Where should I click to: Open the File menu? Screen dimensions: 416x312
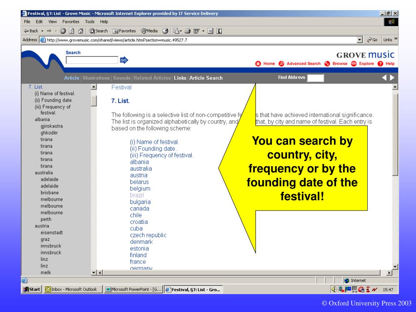pos(27,22)
